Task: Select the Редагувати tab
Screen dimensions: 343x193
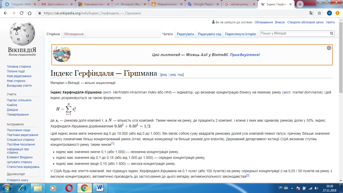Action: (x=186, y=34)
